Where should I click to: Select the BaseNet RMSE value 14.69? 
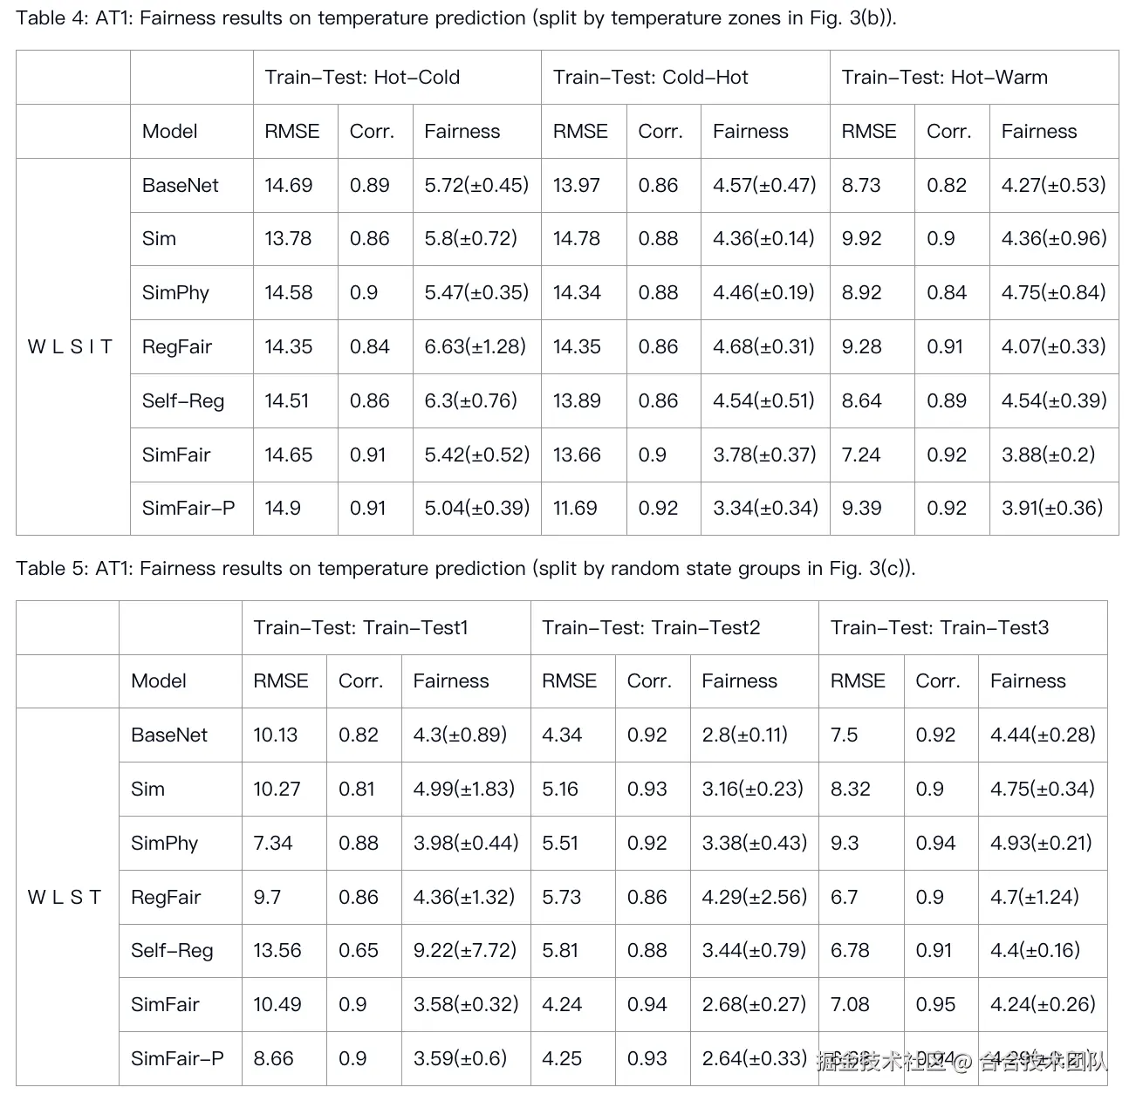tap(288, 185)
